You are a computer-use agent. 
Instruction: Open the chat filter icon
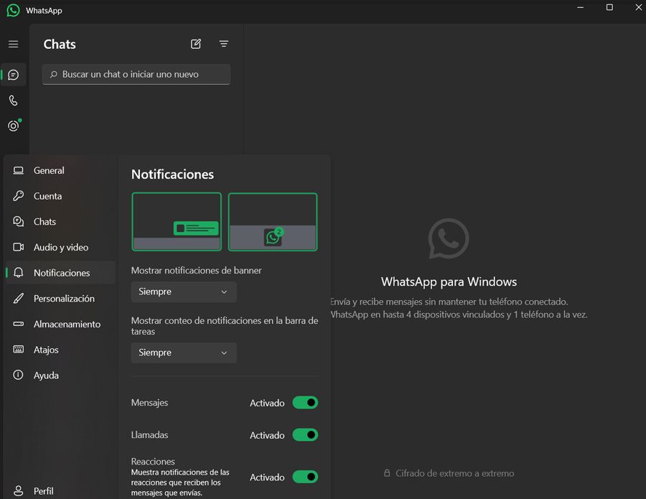pyautogui.click(x=223, y=44)
